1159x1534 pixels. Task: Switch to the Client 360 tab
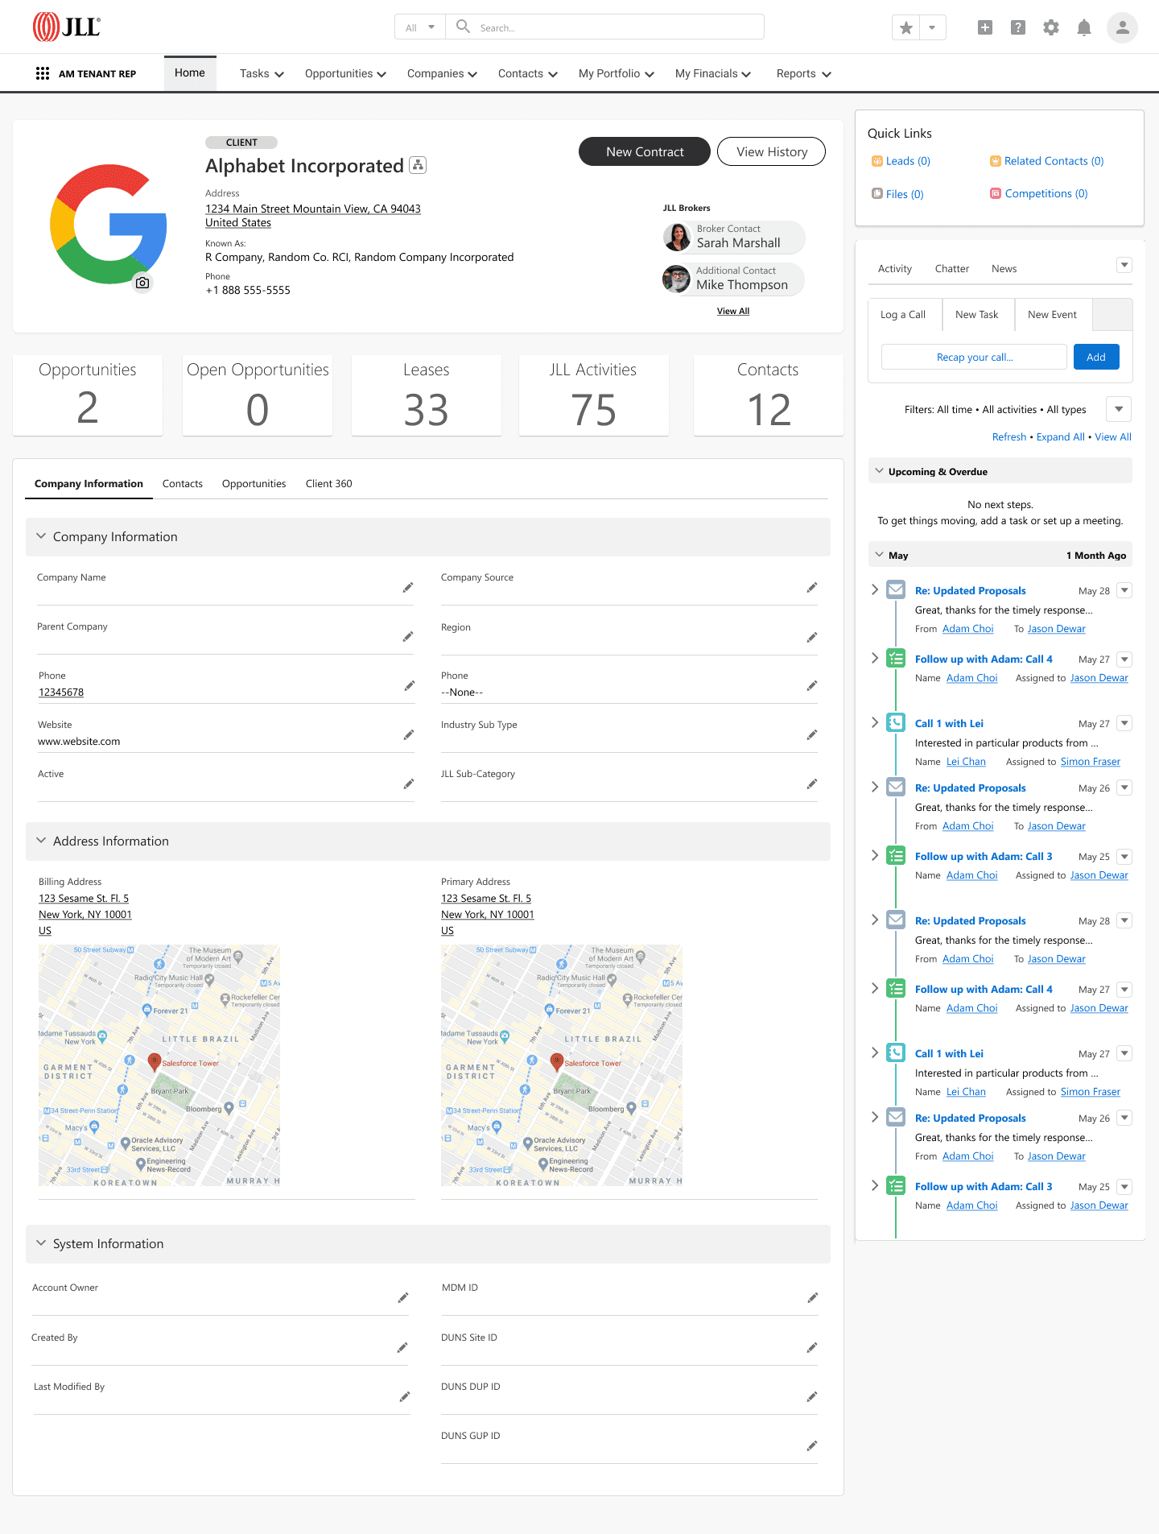[328, 483]
